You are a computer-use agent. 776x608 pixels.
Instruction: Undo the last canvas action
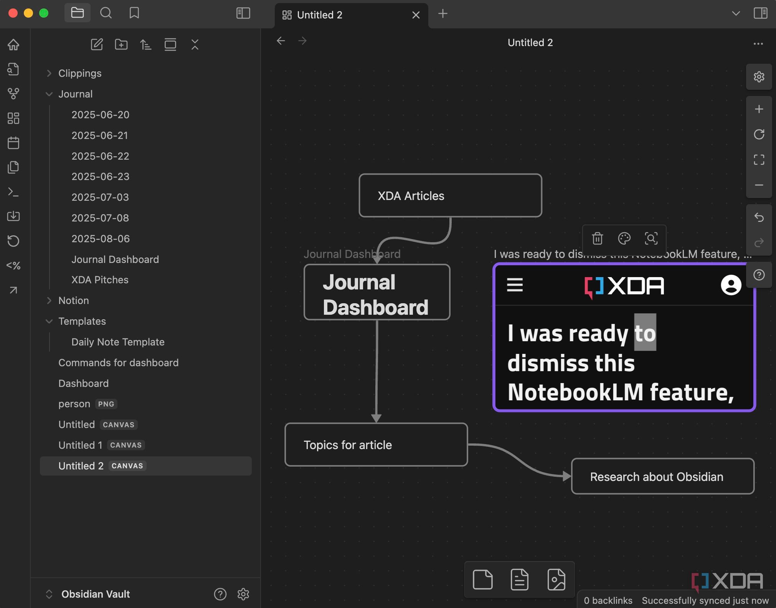click(x=759, y=217)
